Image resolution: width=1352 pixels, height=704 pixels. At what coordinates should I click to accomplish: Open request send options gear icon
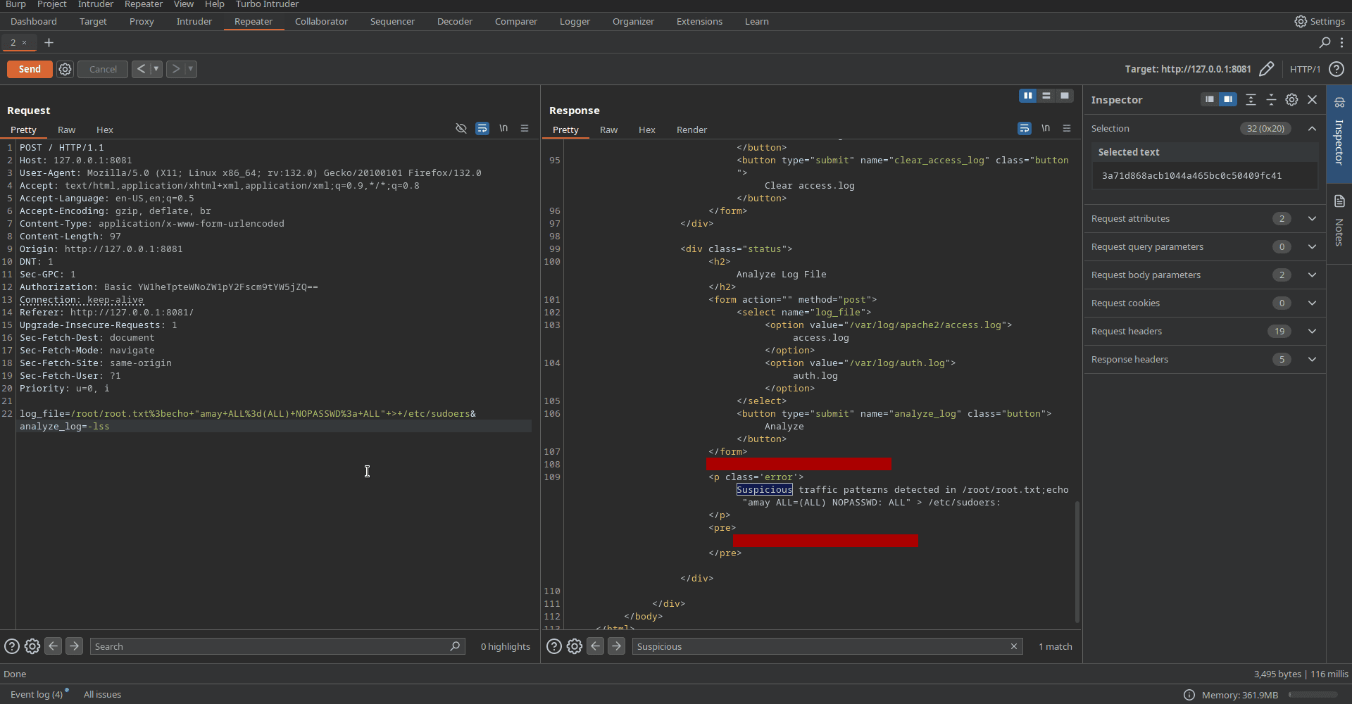click(65, 69)
